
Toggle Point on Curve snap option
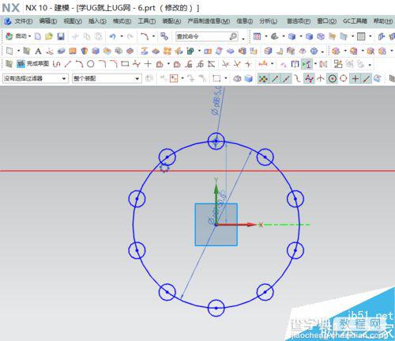pos(367,78)
